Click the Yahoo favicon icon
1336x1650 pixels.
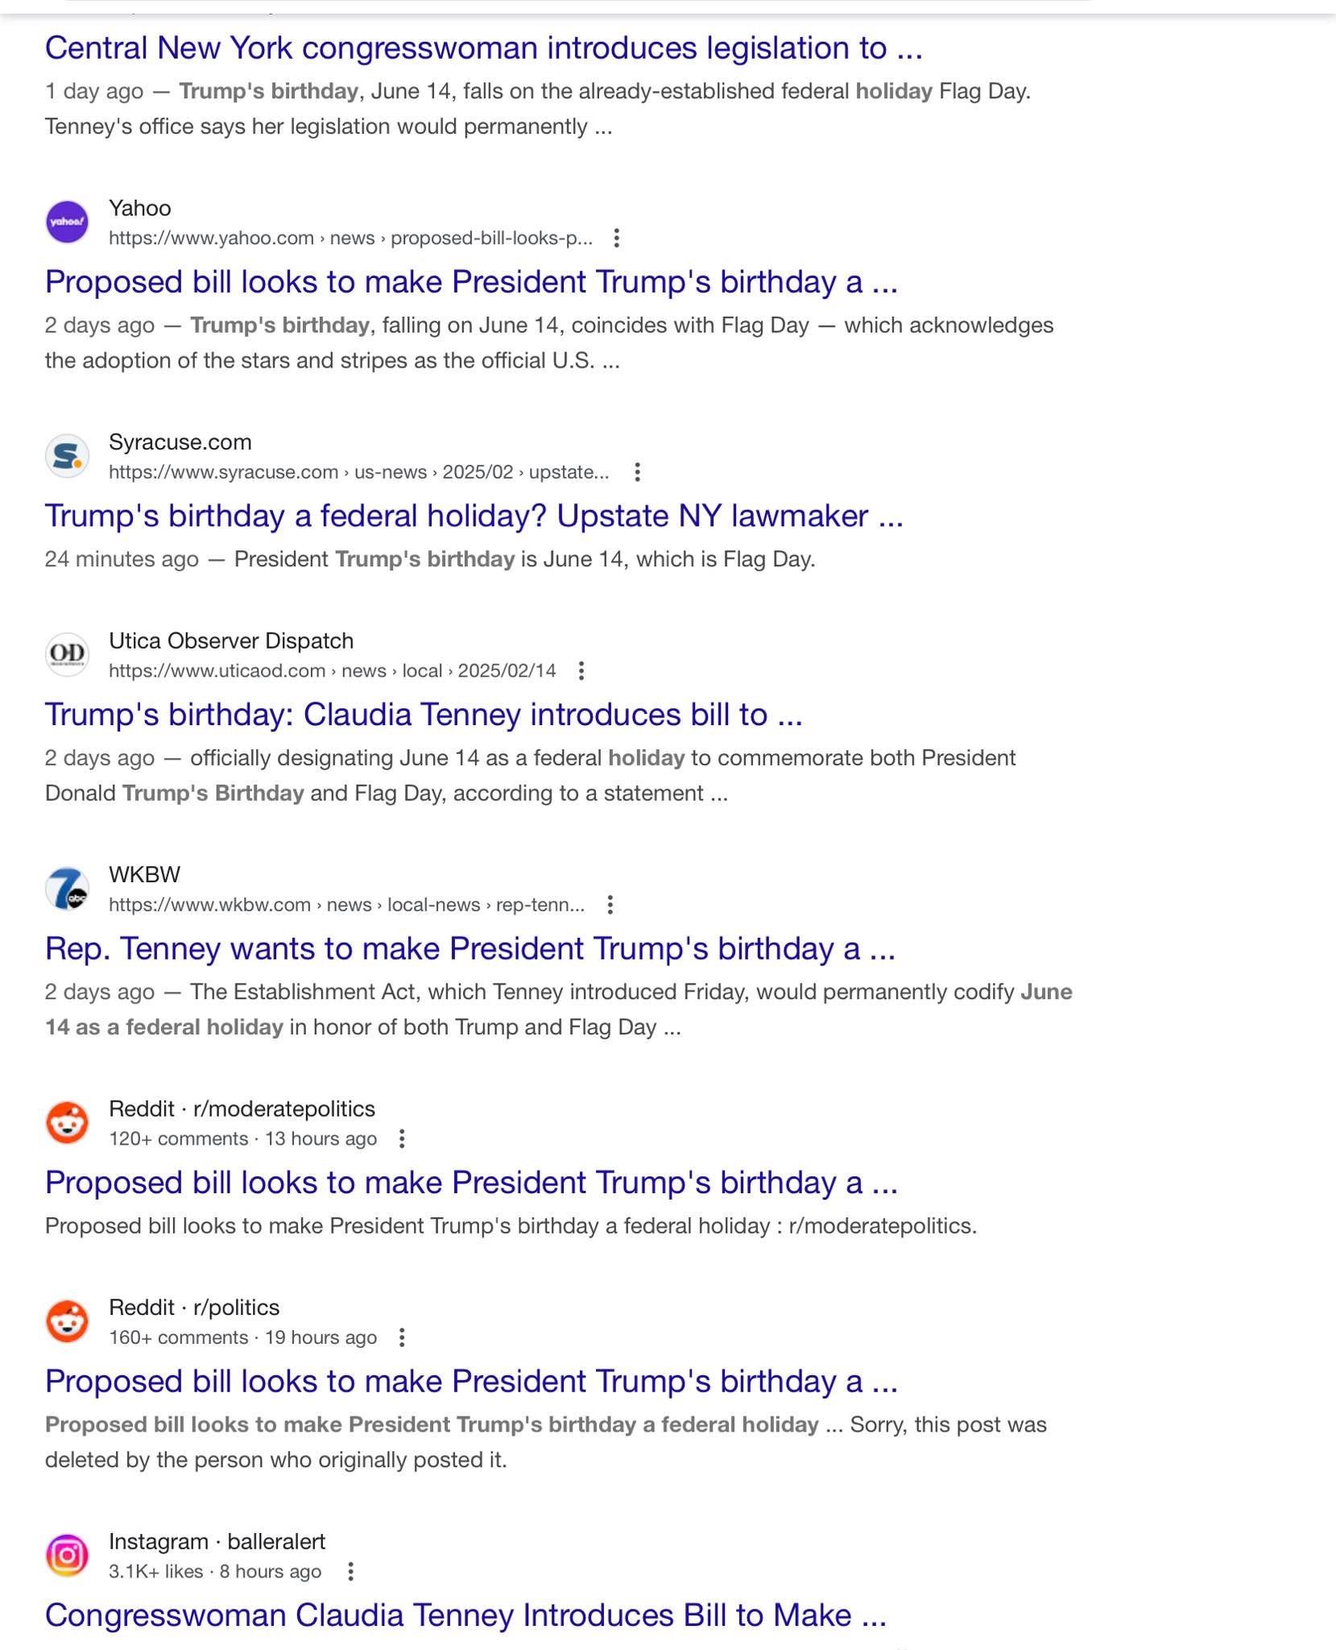click(x=67, y=222)
